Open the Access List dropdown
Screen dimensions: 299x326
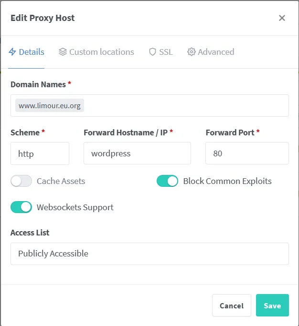149,254
